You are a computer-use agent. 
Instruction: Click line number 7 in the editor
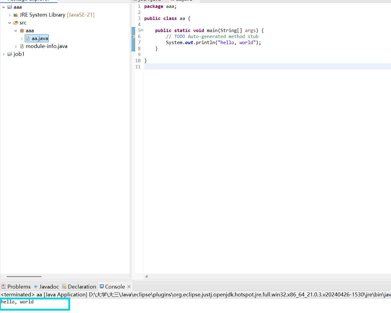(139, 42)
